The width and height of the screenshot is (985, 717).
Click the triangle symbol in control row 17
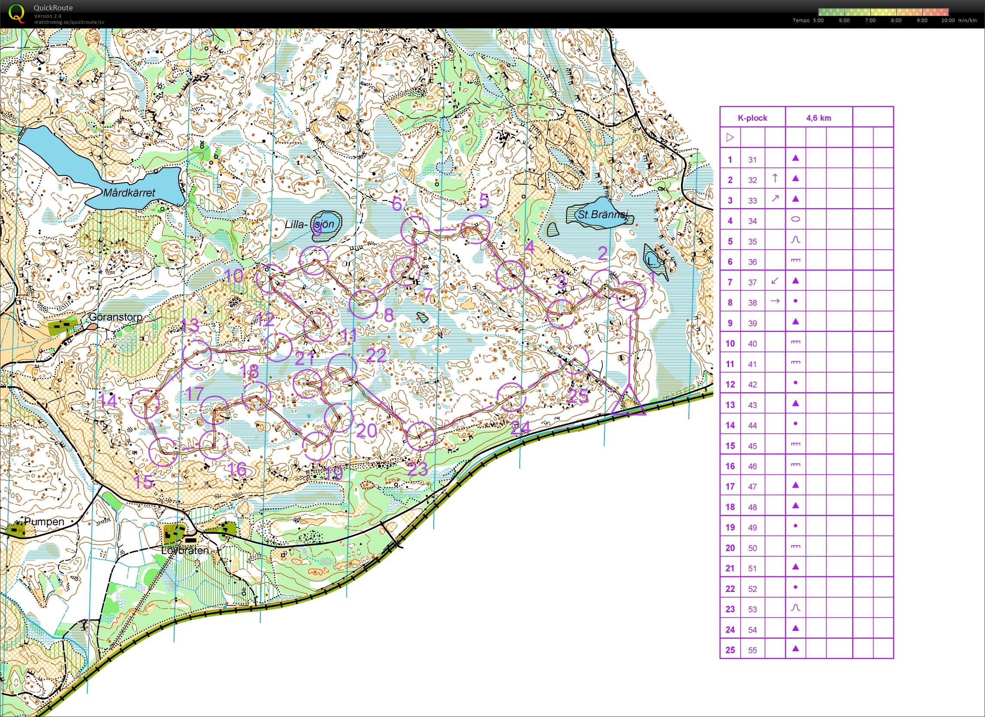pyautogui.click(x=796, y=485)
